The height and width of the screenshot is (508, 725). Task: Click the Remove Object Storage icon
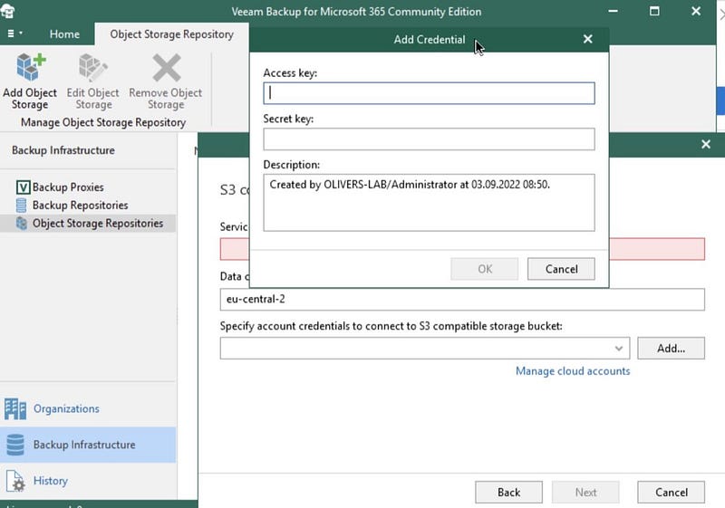point(167,67)
